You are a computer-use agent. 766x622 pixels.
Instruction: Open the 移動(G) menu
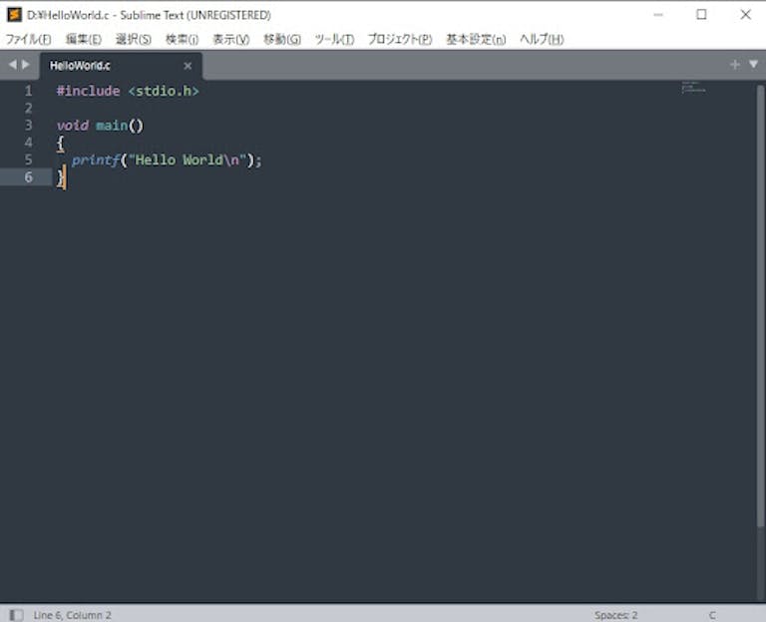pos(282,39)
